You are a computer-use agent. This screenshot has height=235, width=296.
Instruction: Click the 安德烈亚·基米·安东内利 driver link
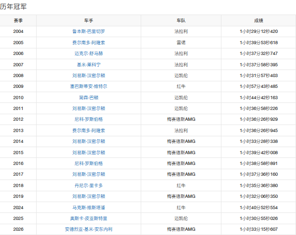click(89, 229)
